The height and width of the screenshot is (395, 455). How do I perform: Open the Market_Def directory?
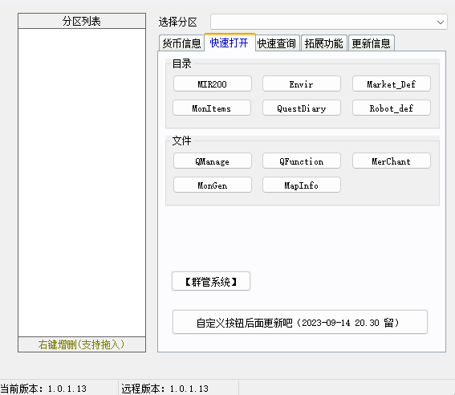[x=392, y=84]
